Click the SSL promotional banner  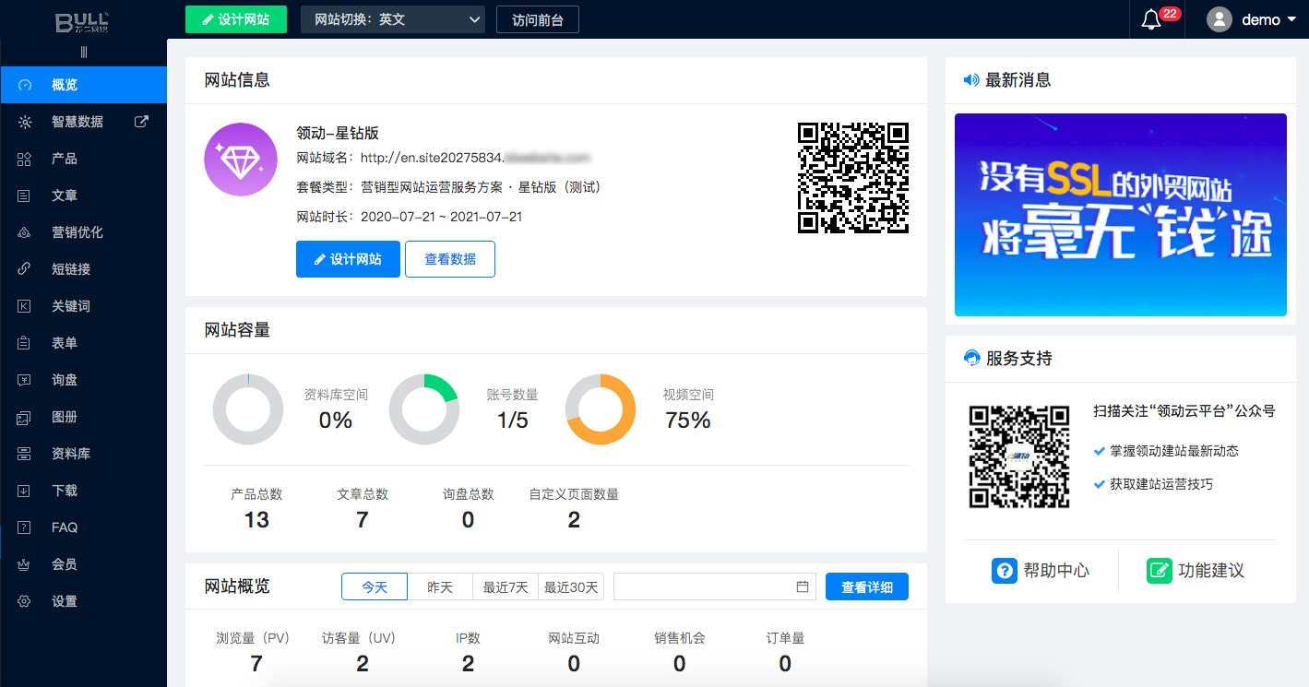(x=1120, y=215)
